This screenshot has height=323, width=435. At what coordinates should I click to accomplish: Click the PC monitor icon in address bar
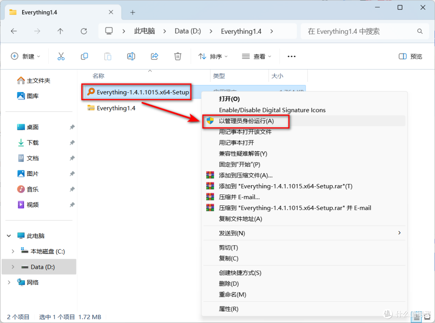tap(109, 31)
